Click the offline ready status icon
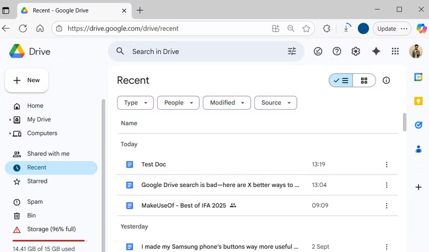This screenshot has width=429, height=252. point(318,51)
